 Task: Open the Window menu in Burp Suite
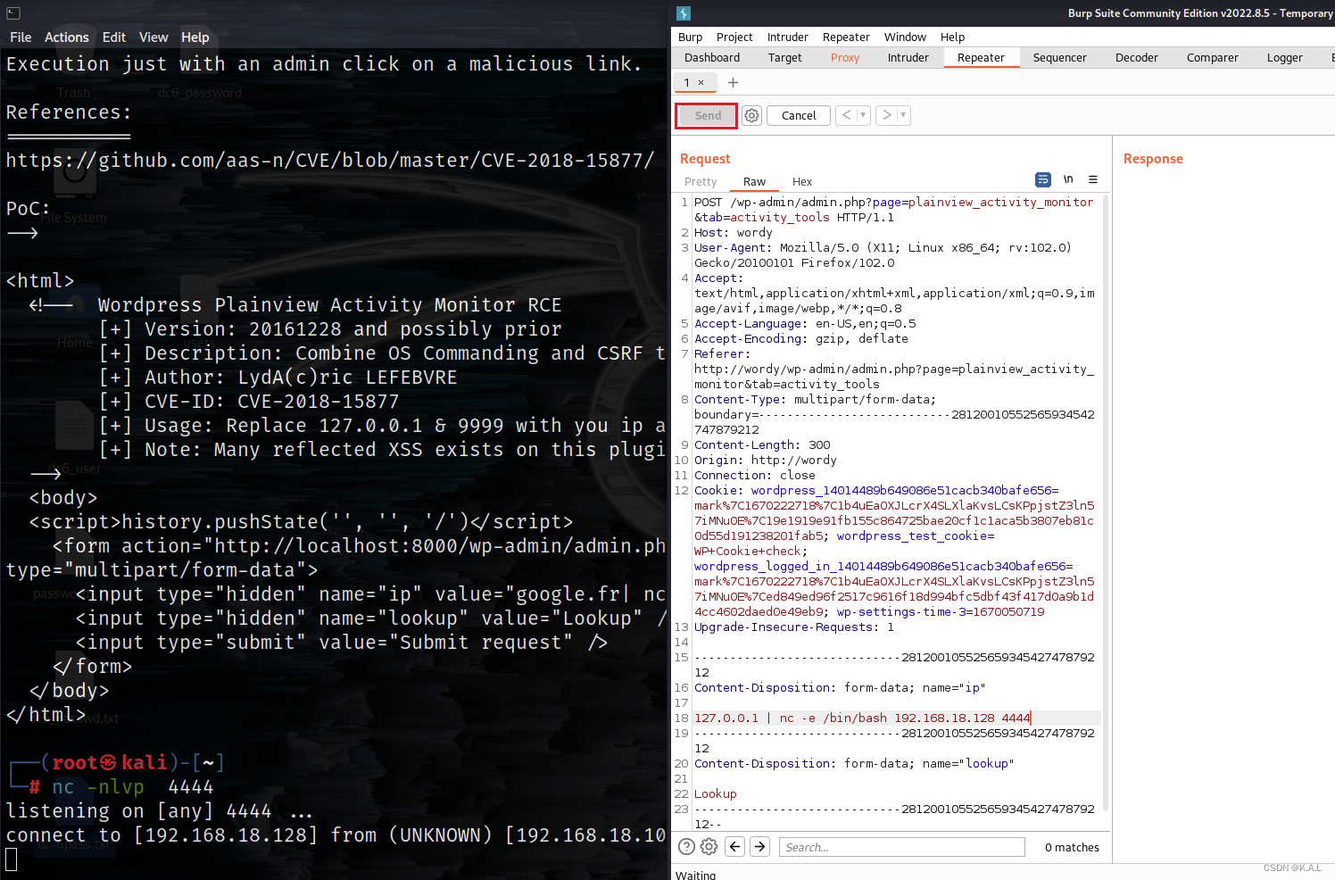(905, 37)
